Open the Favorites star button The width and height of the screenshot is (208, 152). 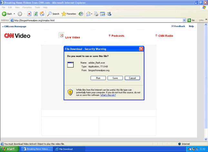[69, 14]
